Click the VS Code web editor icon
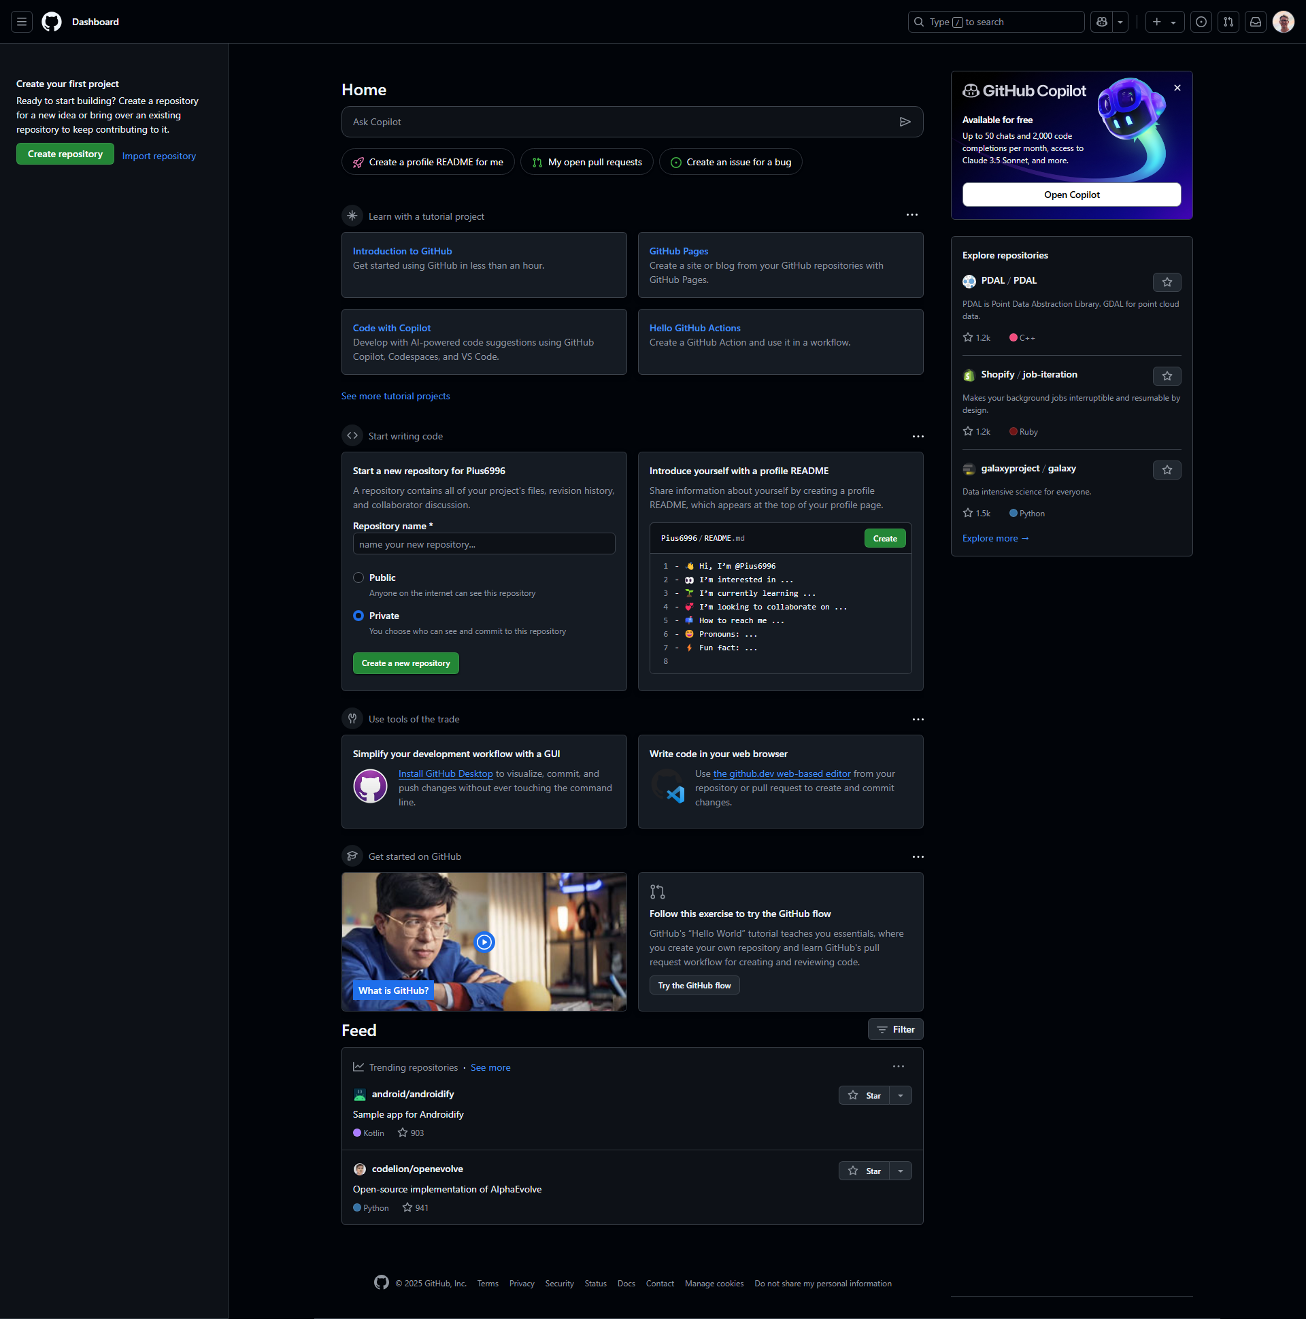The image size is (1306, 1319). (668, 786)
